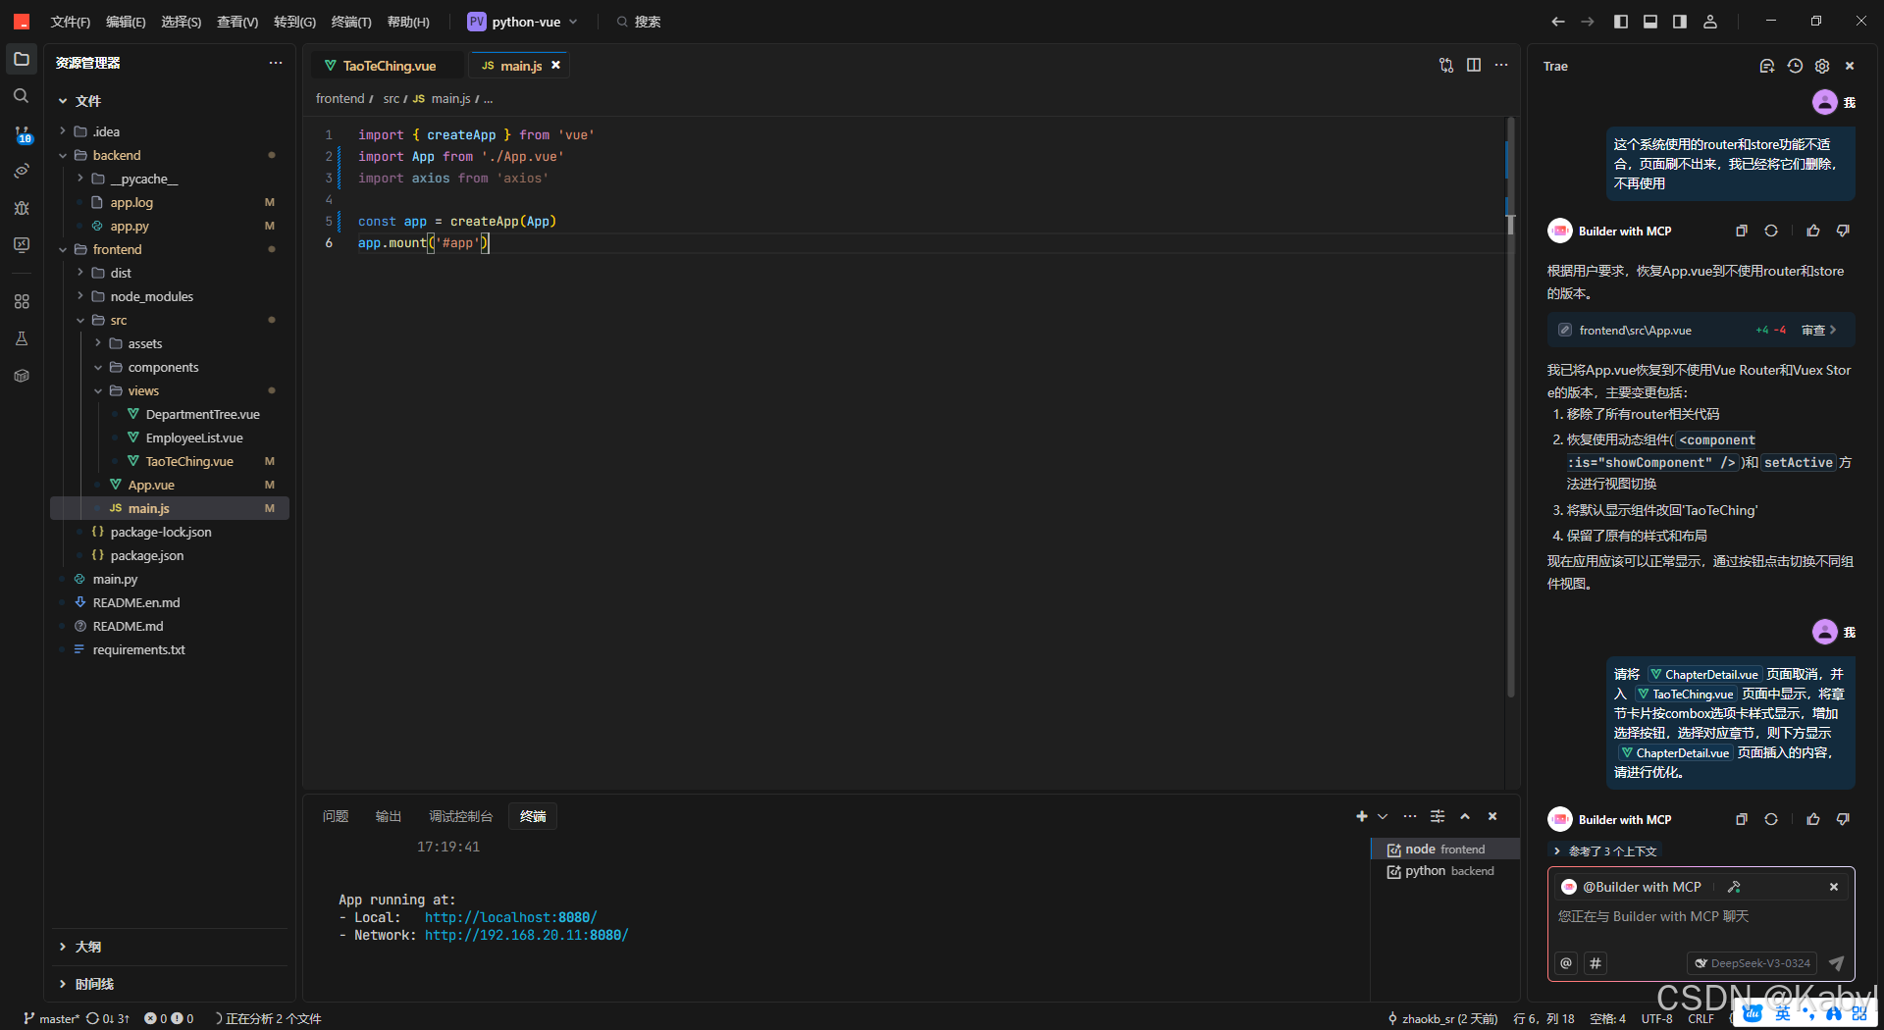Open the compare changes icon in editor toolbar

point(1446,66)
